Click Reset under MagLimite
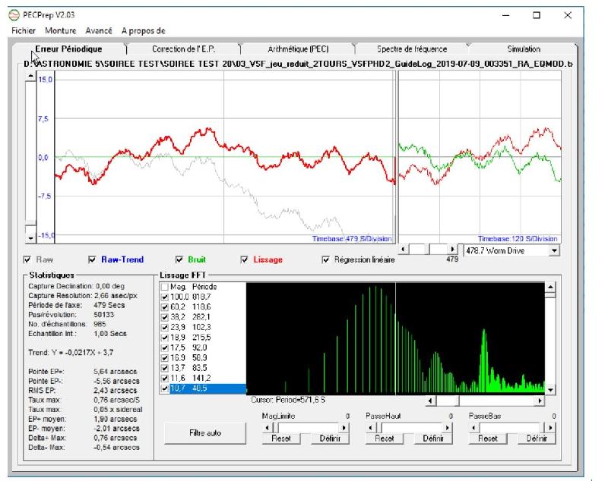The image size is (608, 481). 280,439
